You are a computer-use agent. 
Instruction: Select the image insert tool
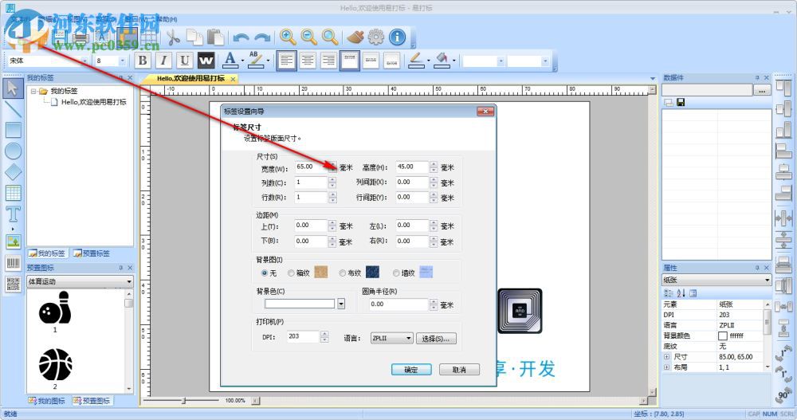coord(13,241)
